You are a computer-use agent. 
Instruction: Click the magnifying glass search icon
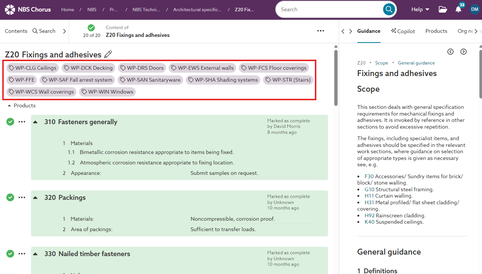pos(388,9)
